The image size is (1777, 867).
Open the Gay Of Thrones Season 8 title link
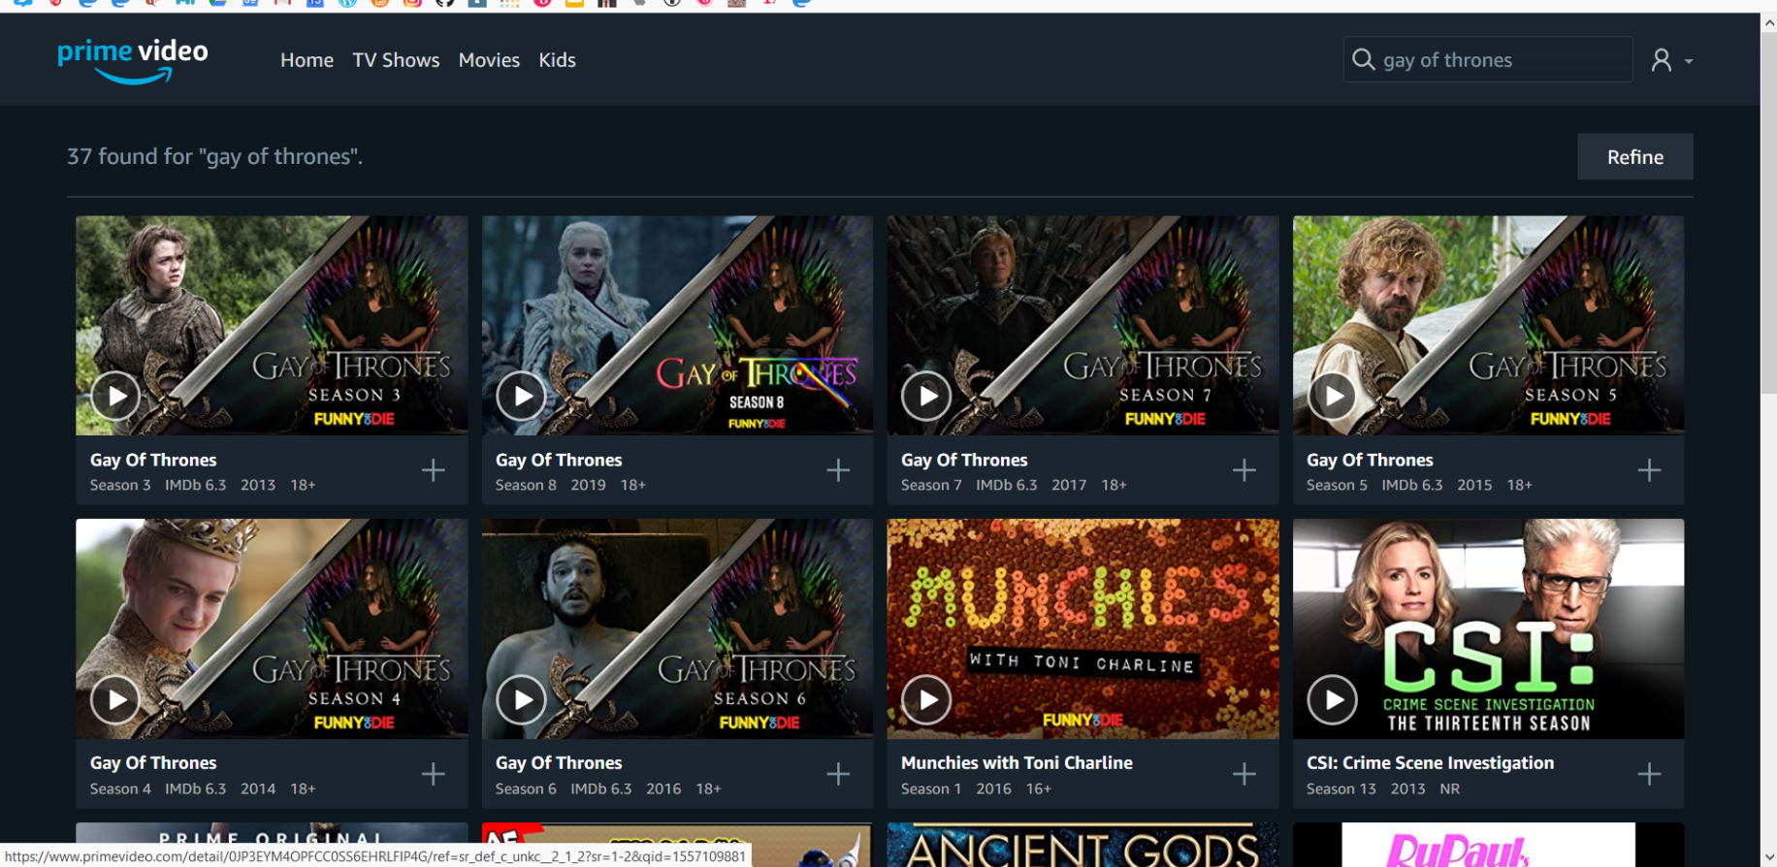559,460
